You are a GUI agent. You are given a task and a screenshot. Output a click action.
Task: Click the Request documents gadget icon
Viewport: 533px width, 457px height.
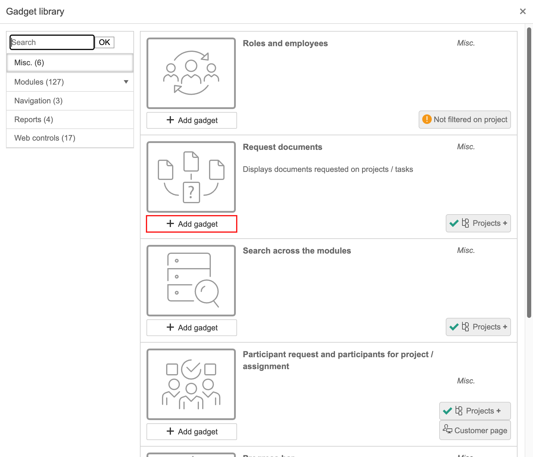(191, 177)
